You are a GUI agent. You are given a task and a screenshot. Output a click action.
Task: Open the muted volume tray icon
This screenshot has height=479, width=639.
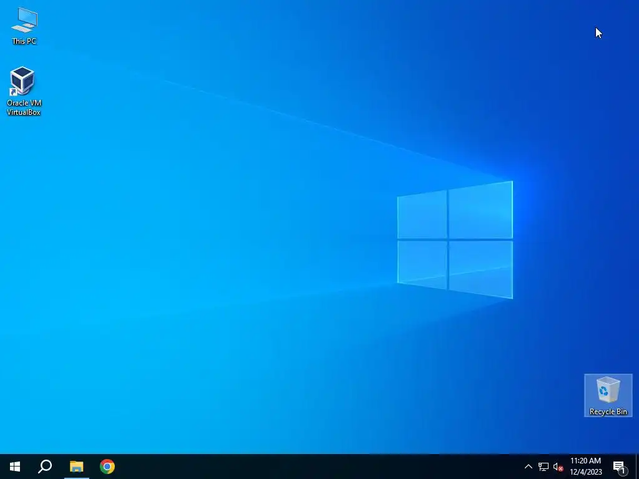point(558,467)
